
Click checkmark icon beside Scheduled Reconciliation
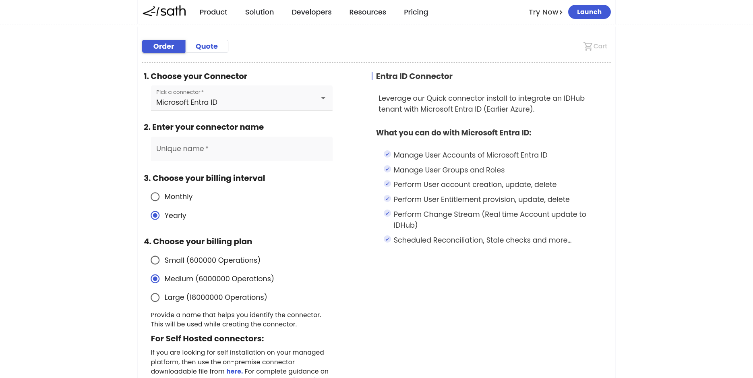[387, 239]
